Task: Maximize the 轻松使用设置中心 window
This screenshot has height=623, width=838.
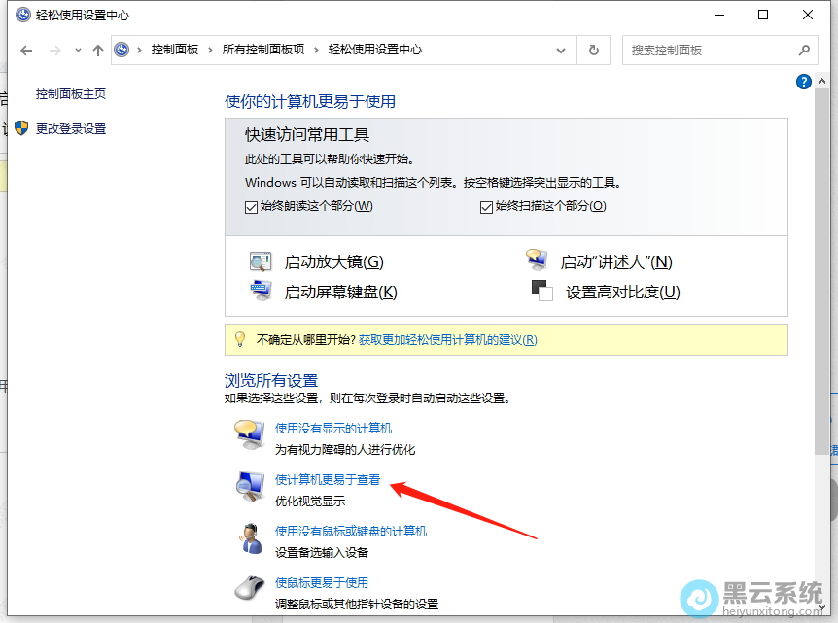Action: click(x=763, y=15)
